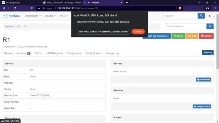Click the bookmark icon in address bar

coord(32,8)
